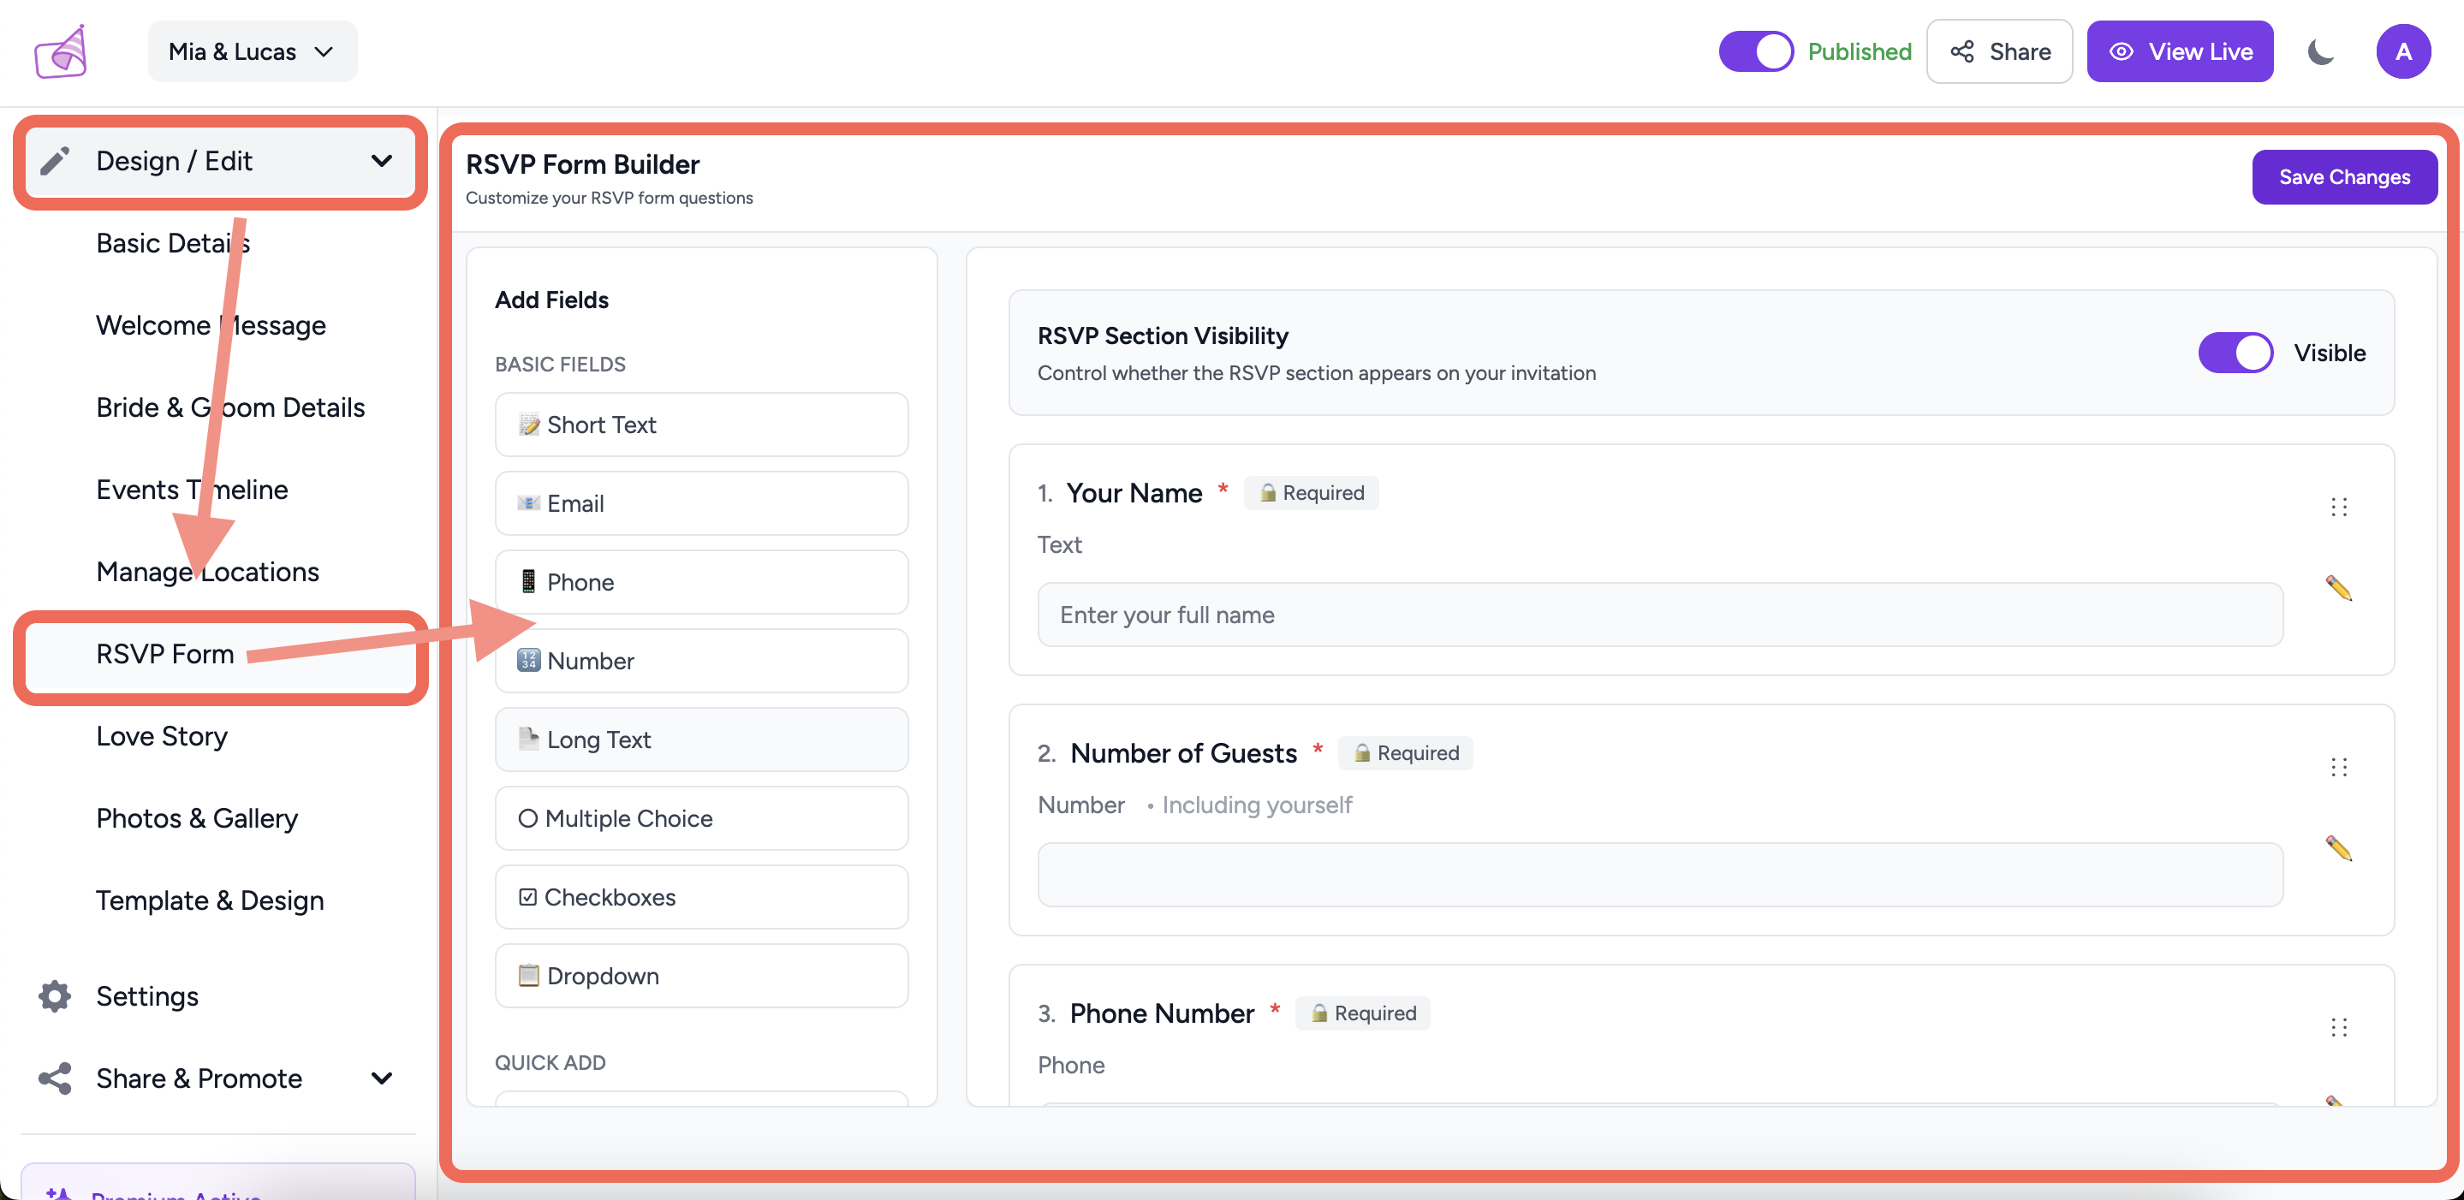Toggle the Published switch off
The image size is (2464, 1200).
click(x=1755, y=51)
